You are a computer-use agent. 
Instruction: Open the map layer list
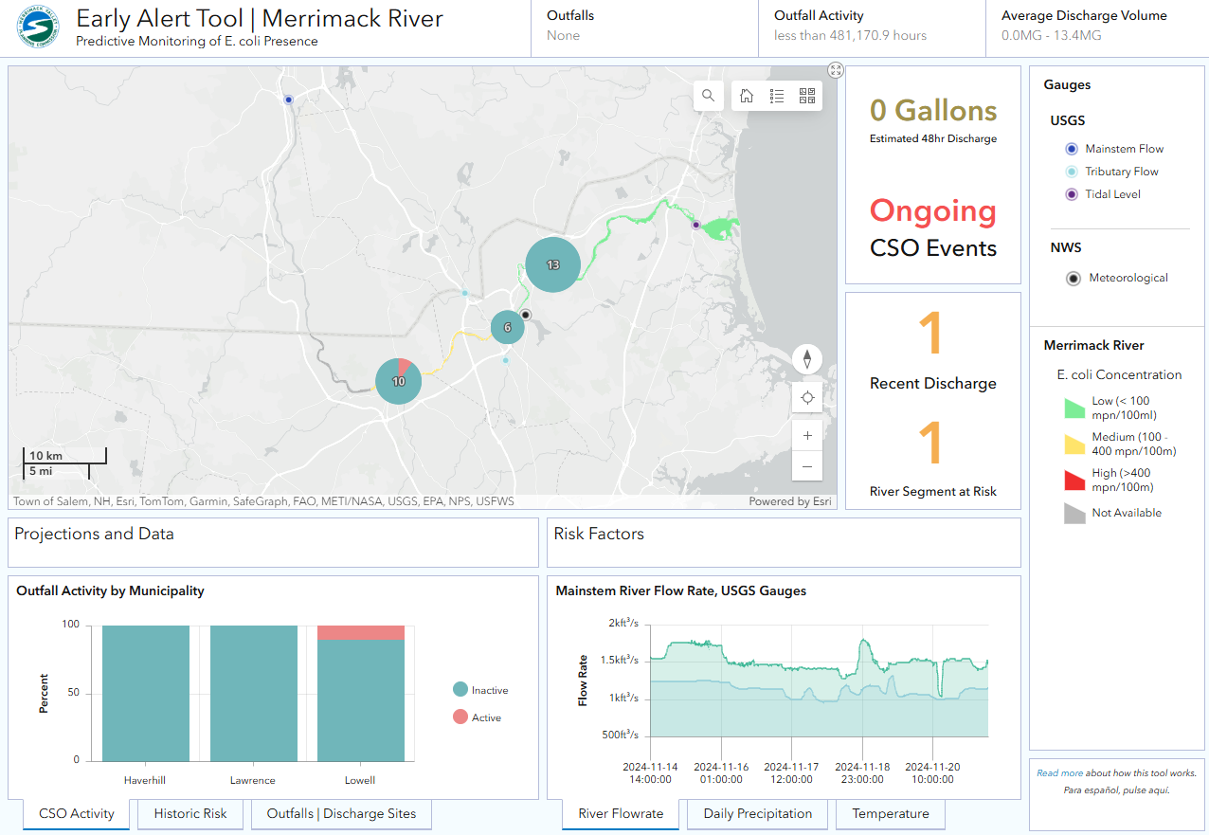click(777, 96)
